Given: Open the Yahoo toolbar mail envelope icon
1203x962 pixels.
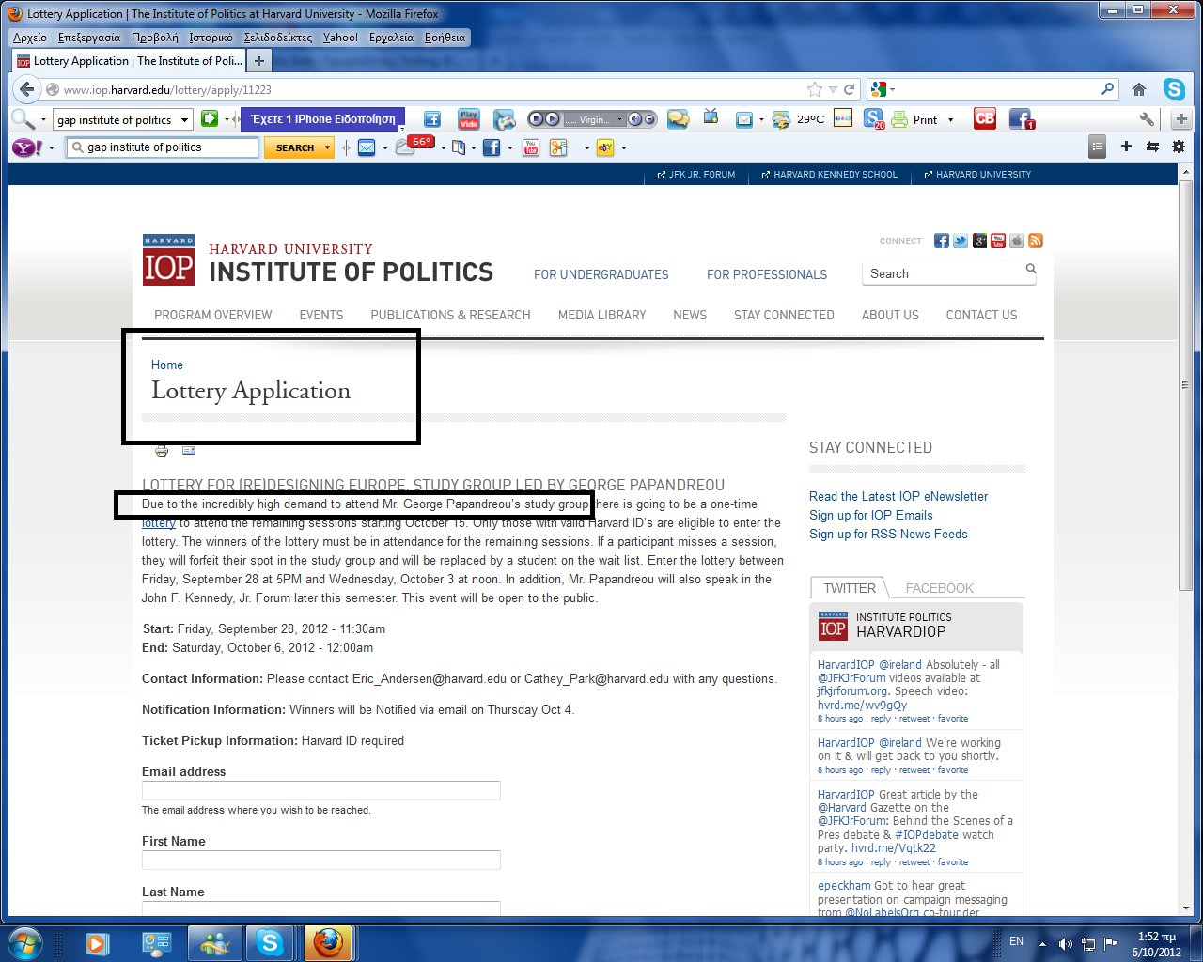Looking at the screenshot, I should coord(367,147).
